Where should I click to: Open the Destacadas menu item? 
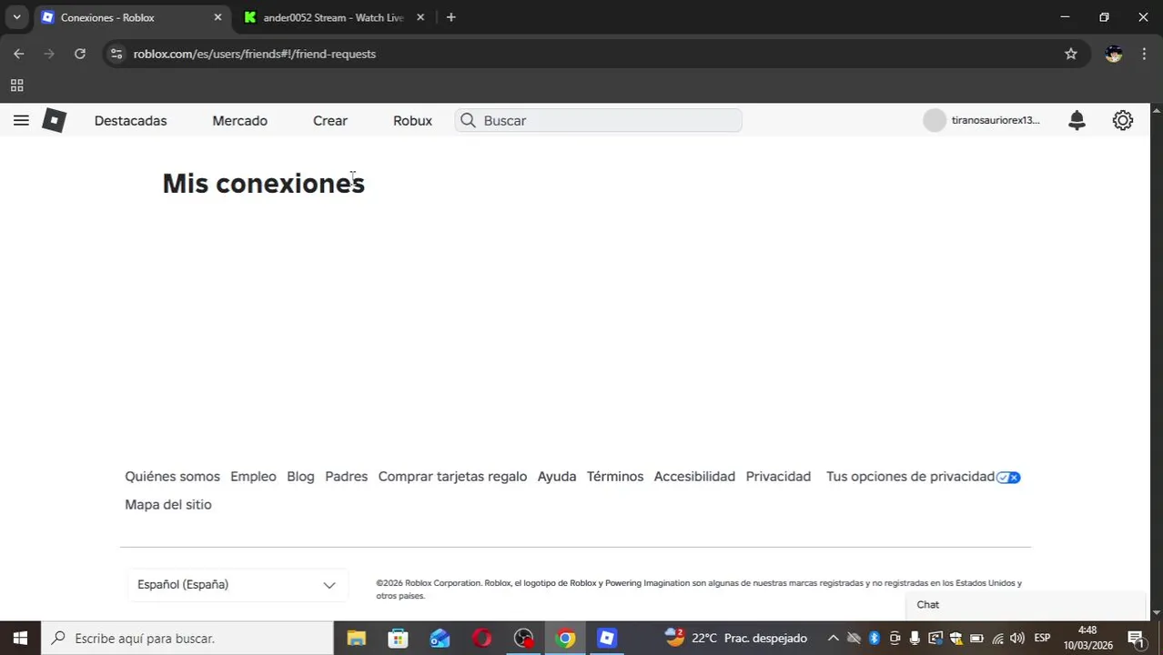pos(130,120)
